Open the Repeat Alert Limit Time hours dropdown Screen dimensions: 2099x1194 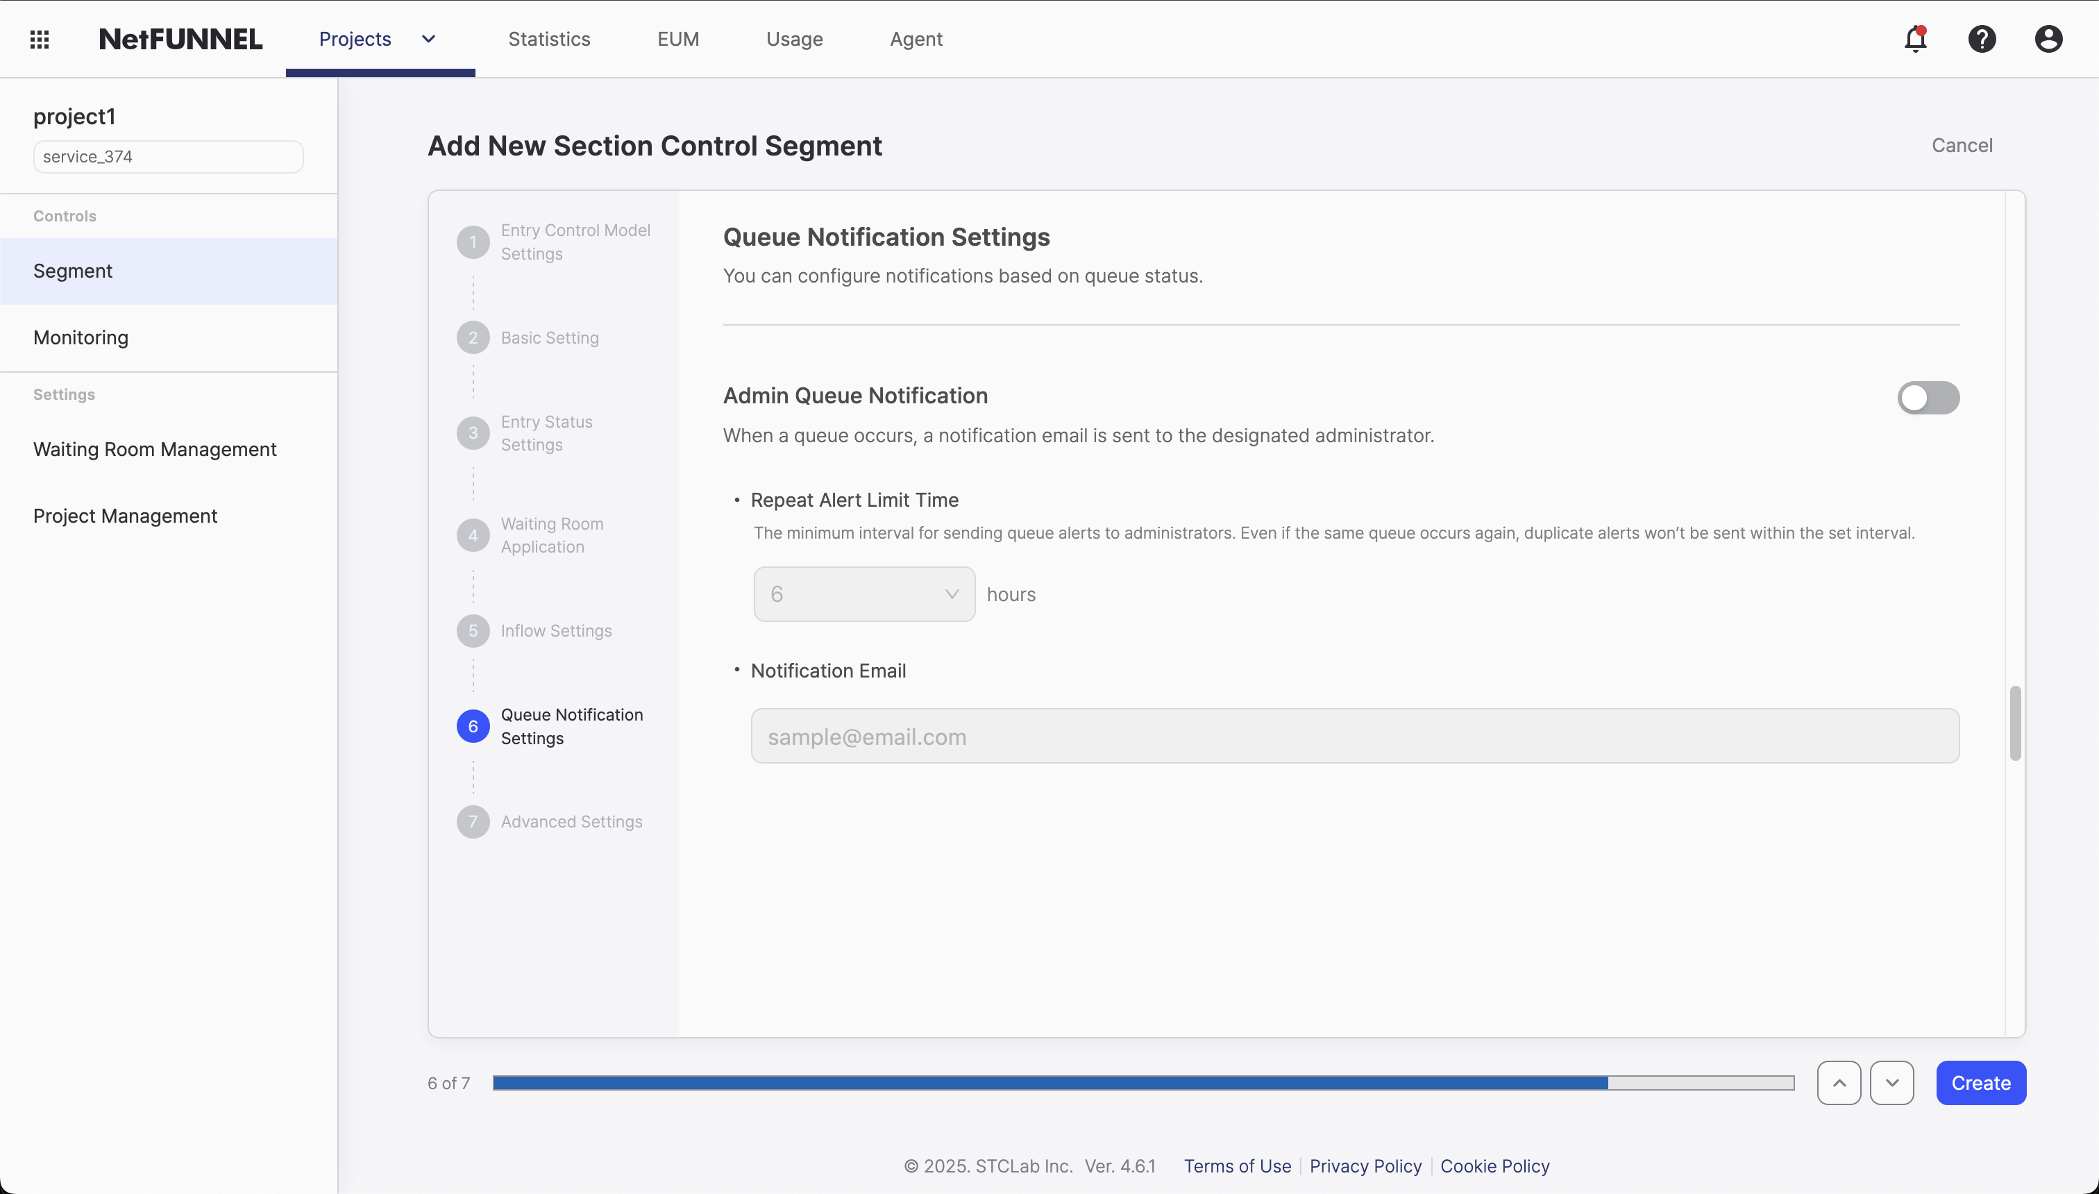pos(863,594)
